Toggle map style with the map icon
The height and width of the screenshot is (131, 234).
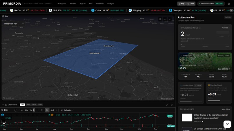(160, 19)
